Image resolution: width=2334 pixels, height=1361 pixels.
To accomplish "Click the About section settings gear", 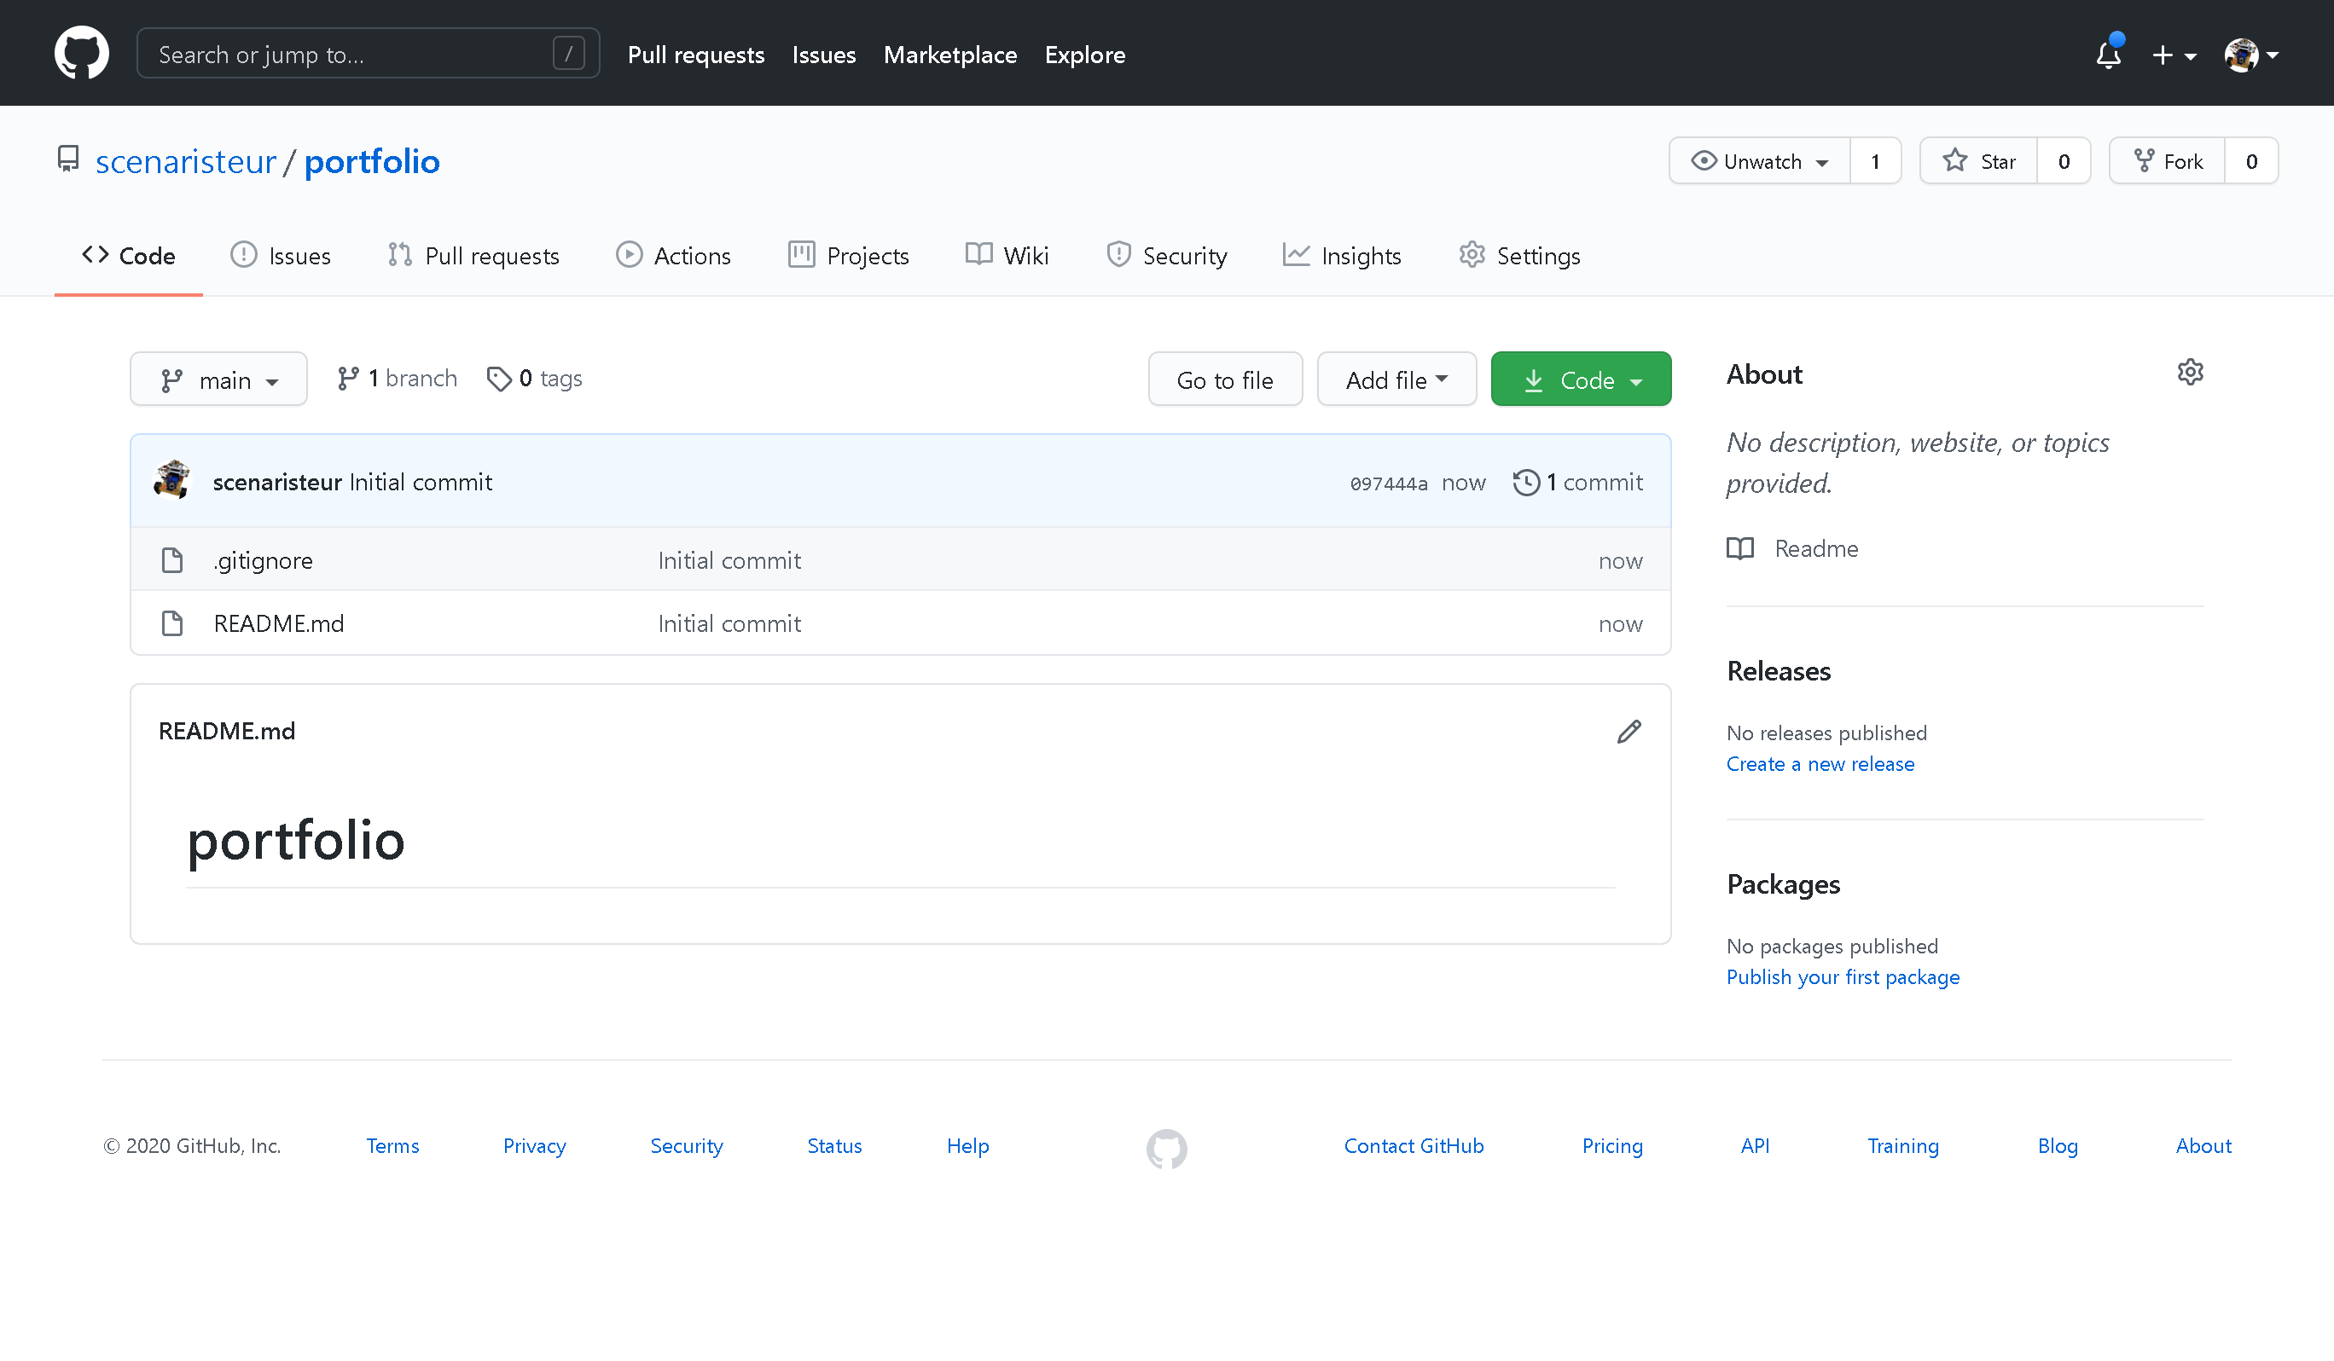I will coord(2191,372).
